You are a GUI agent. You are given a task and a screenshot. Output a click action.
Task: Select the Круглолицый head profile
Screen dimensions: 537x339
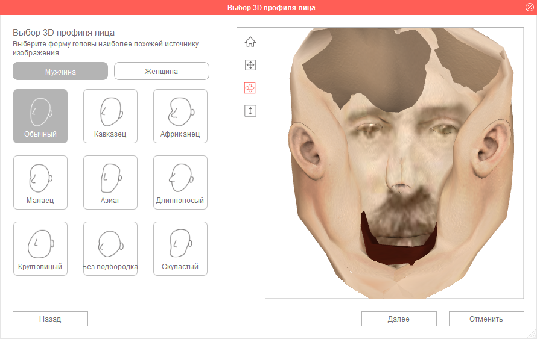(x=40, y=249)
